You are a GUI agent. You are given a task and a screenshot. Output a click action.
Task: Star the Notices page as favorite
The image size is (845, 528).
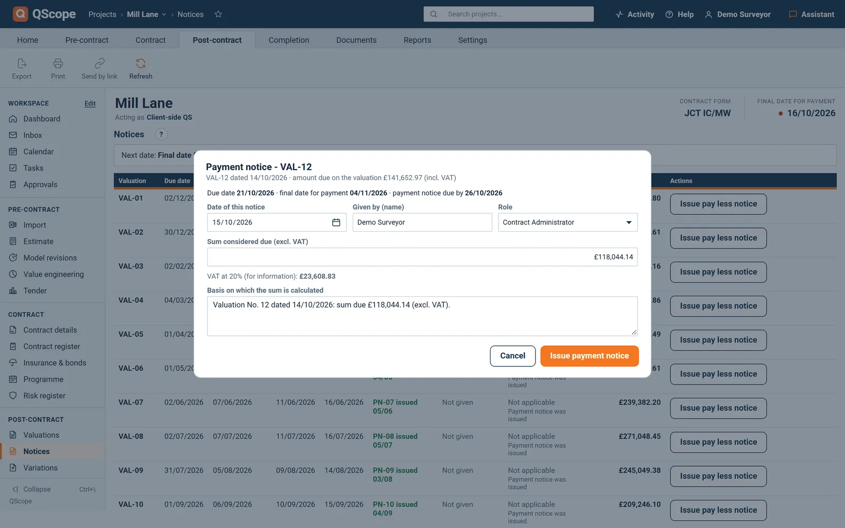218,14
